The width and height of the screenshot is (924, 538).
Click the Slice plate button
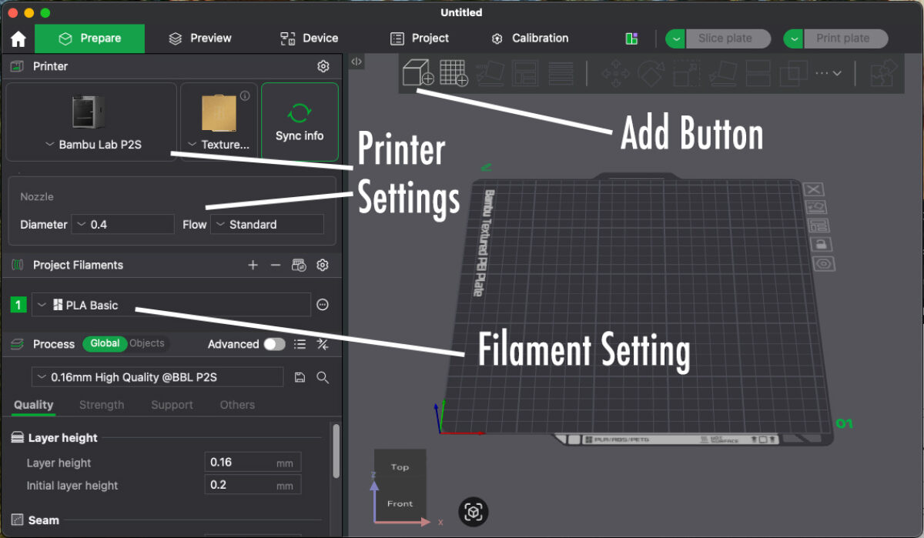click(x=728, y=38)
